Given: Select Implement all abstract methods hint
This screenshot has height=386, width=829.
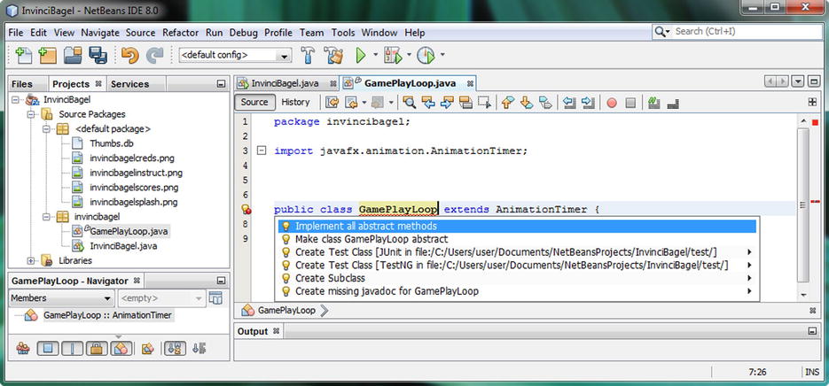Looking at the screenshot, I should [x=517, y=226].
